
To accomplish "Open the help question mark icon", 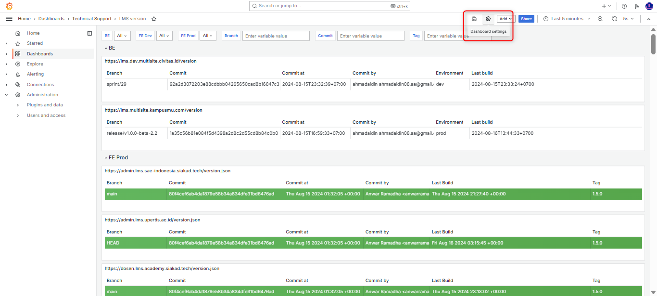I will pyautogui.click(x=624, y=6).
